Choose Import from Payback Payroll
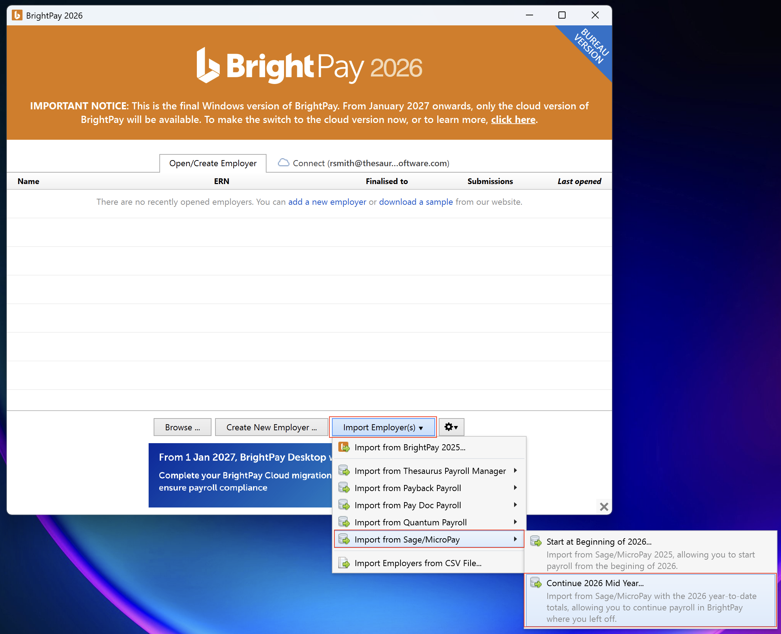 coord(429,488)
